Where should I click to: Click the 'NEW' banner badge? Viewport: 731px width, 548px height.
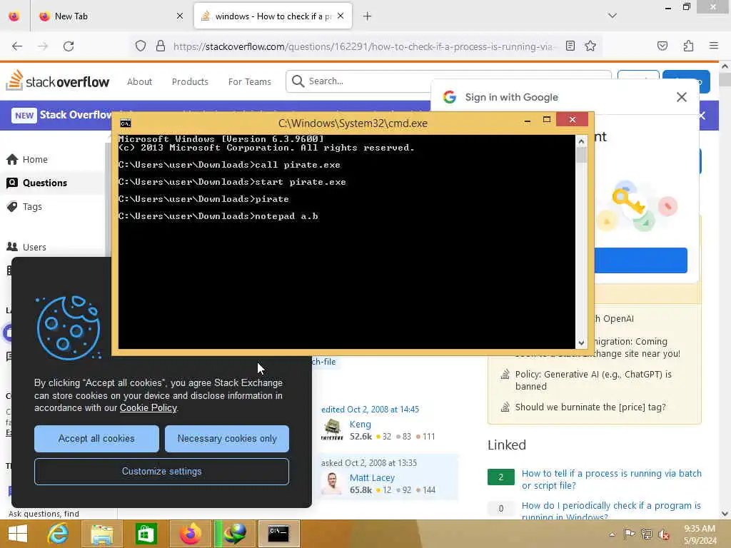(x=24, y=115)
